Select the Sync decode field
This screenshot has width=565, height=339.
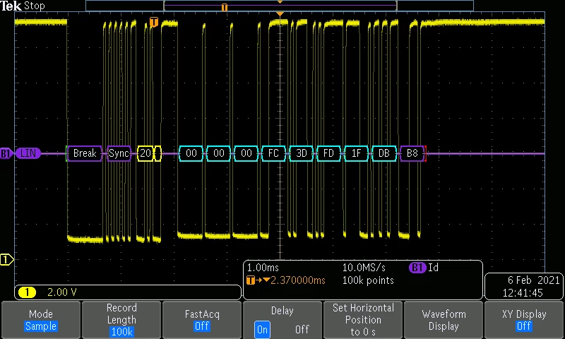[119, 153]
